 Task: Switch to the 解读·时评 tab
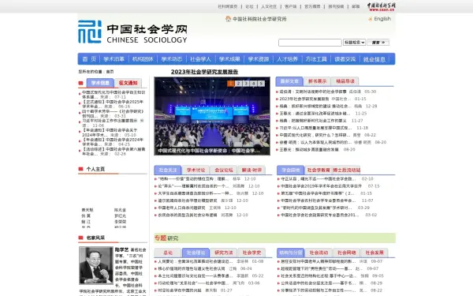[x=251, y=170]
